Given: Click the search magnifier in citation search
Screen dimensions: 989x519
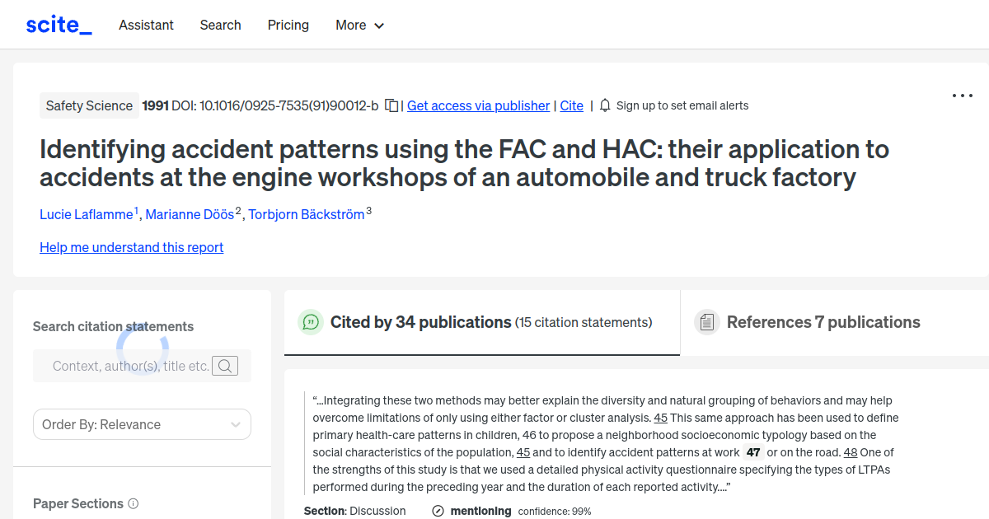Looking at the screenshot, I should 224,365.
